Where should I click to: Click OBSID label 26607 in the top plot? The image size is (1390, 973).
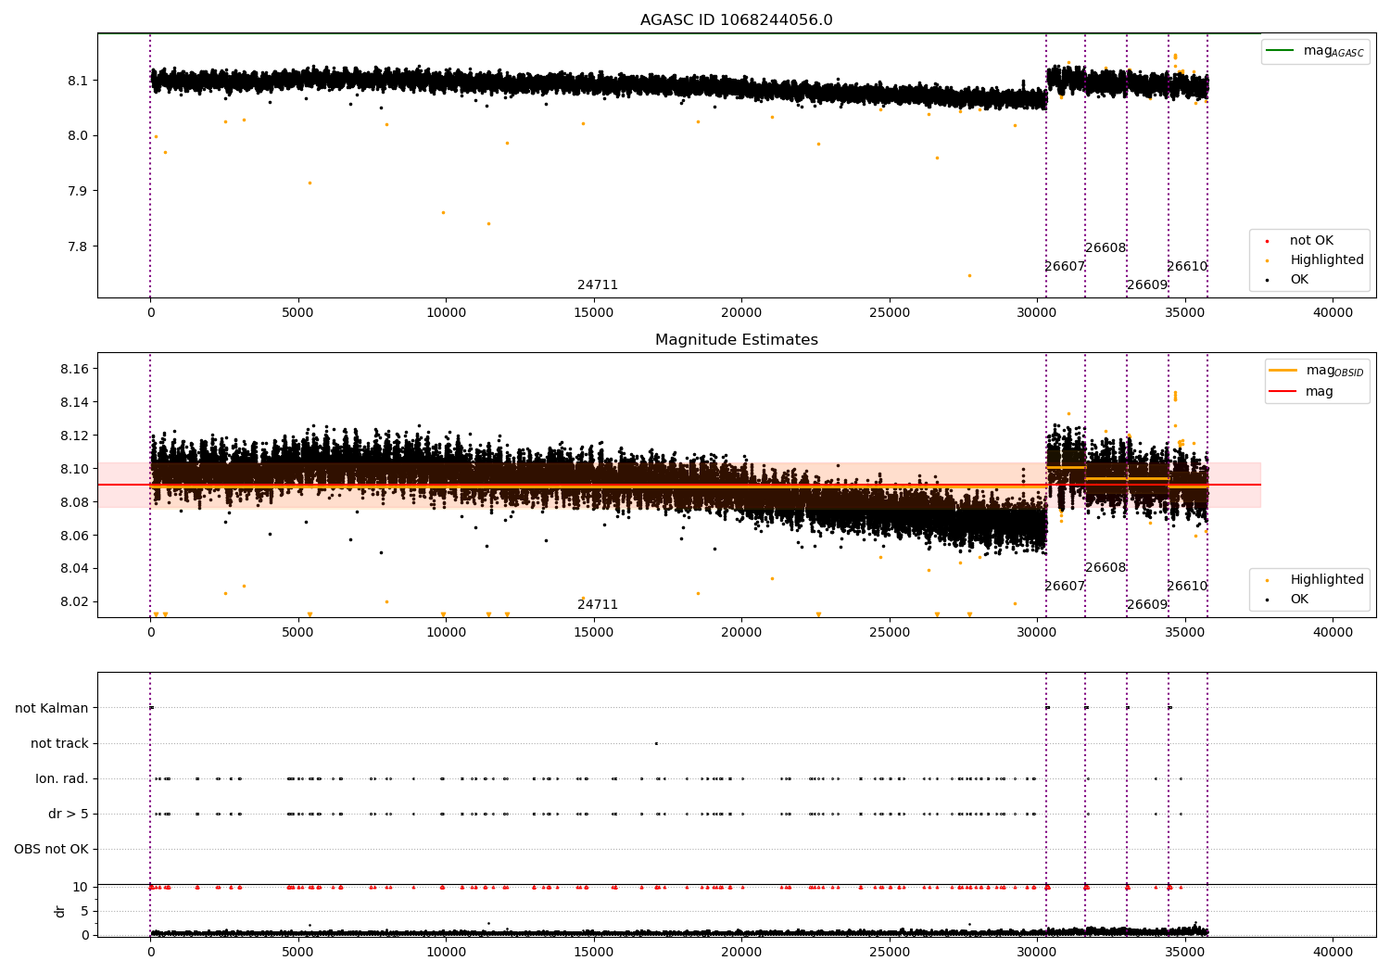[1065, 267]
